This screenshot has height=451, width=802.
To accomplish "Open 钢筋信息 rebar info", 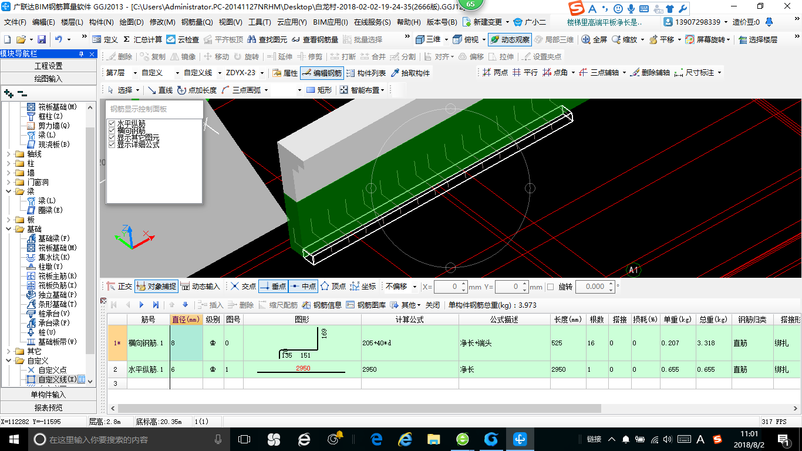I will coord(322,305).
